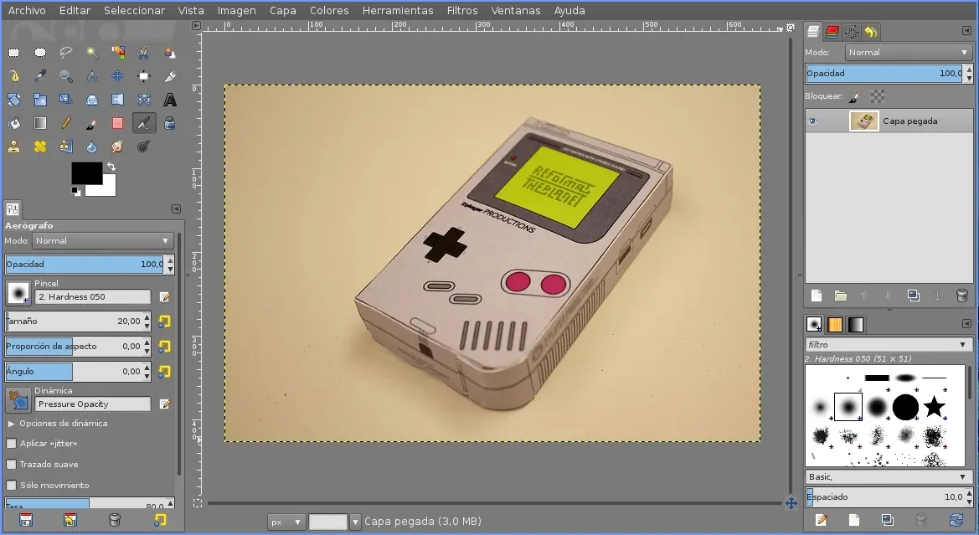This screenshot has height=535, width=979.
Task: Select the Zoom magnifier tool
Action: (x=65, y=76)
